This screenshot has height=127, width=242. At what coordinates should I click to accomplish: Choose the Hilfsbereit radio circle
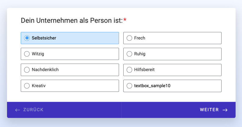(129, 70)
